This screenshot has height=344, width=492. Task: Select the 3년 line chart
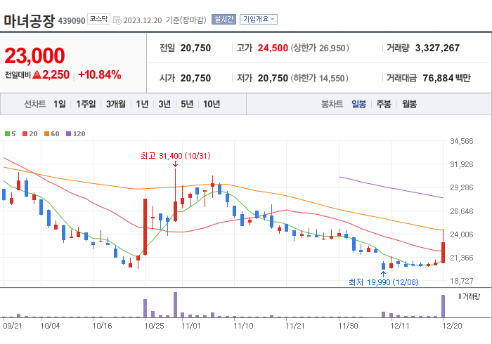(164, 104)
